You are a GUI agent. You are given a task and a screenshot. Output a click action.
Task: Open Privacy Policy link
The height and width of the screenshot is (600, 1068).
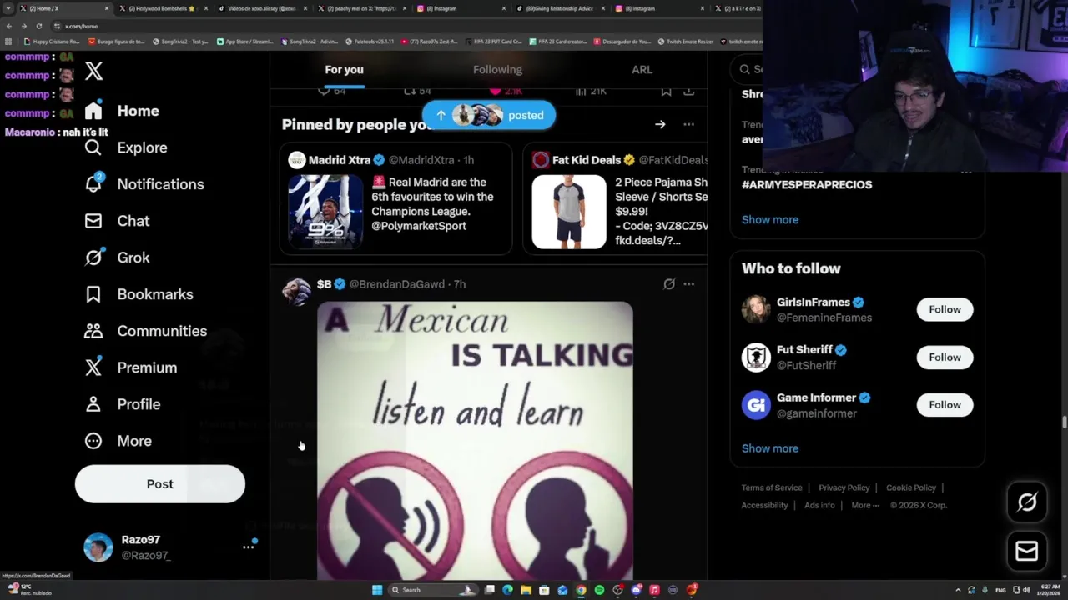click(844, 487)
